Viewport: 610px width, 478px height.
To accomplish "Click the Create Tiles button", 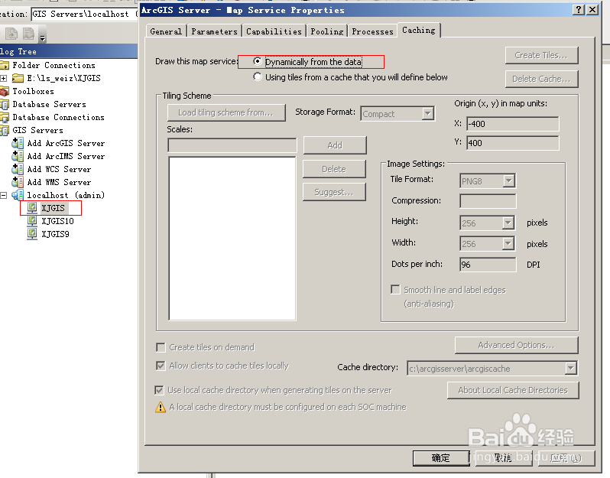I will tap(541, 55).
